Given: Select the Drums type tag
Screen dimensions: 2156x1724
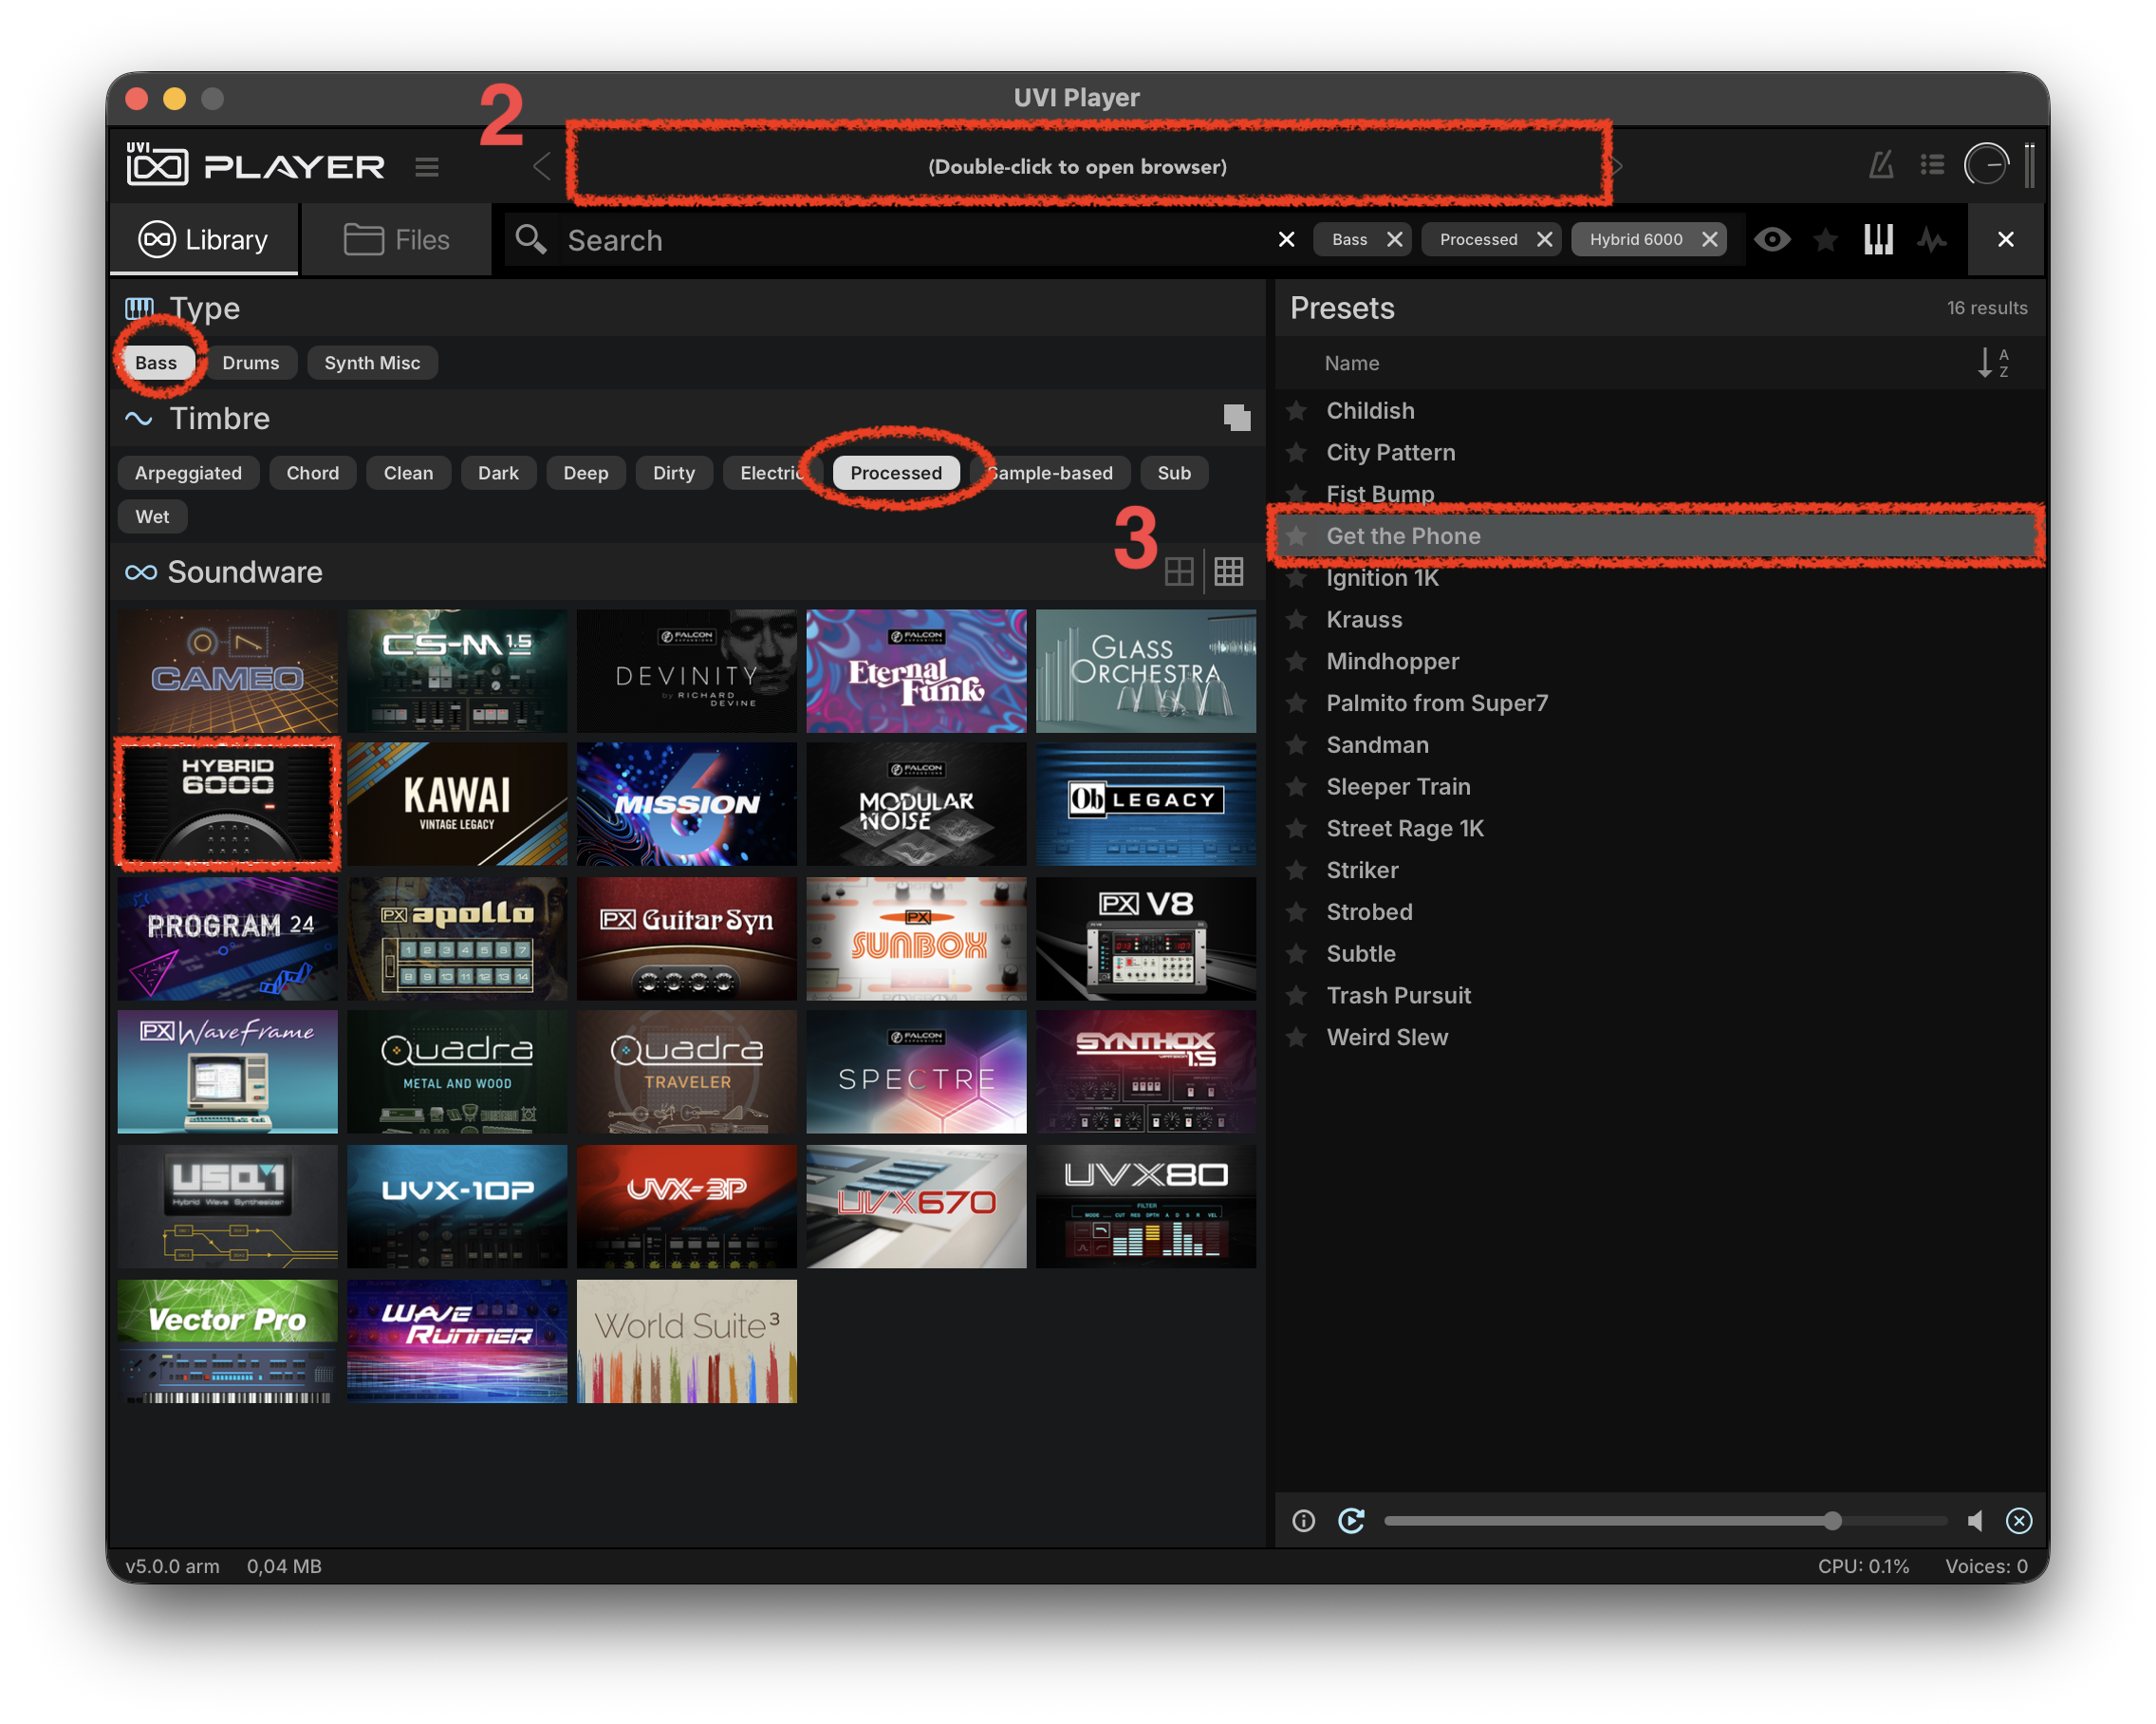Looking at the screenshot, I should pos(251,364).
